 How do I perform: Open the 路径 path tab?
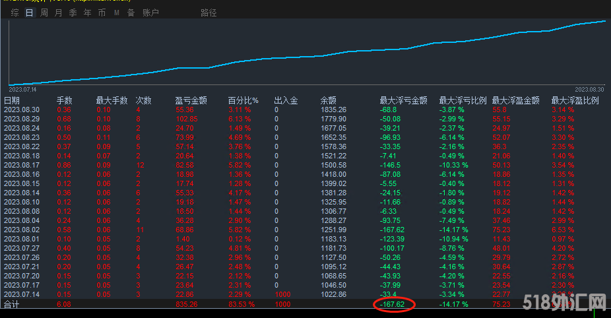point(209,13)
